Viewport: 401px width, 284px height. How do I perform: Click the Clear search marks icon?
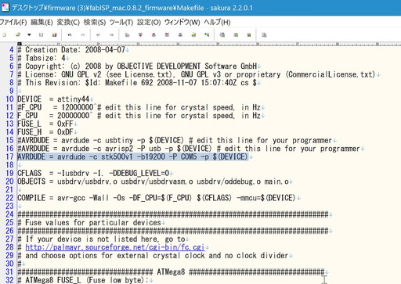tap(180, 34)
